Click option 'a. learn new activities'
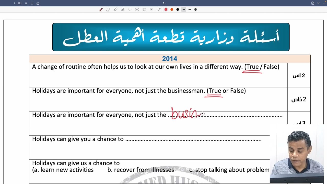The image size is (327, 184). point(63,170)
